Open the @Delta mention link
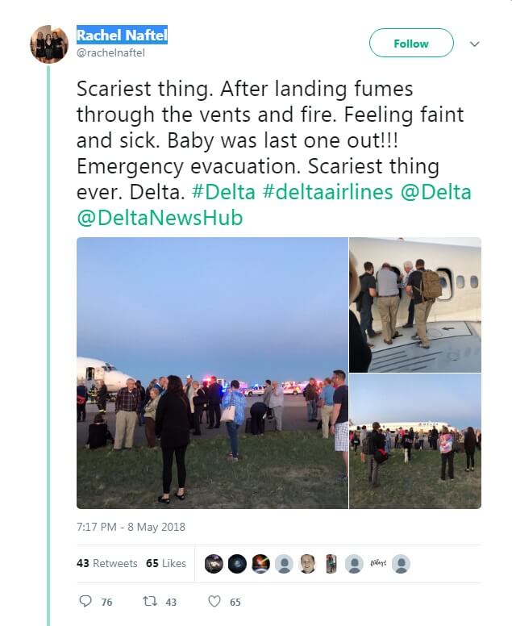This screenshot has width=512, height=626. (x=436, y=193)
